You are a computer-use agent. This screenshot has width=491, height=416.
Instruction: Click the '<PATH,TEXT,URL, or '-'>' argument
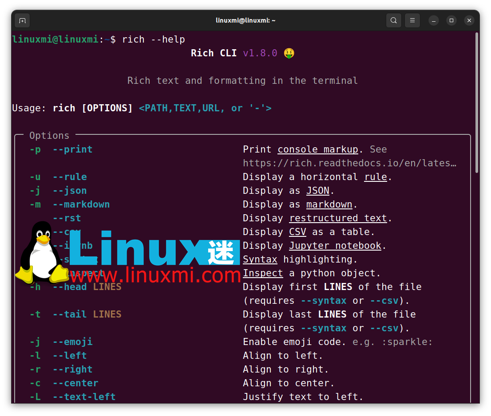pos(205,108)
